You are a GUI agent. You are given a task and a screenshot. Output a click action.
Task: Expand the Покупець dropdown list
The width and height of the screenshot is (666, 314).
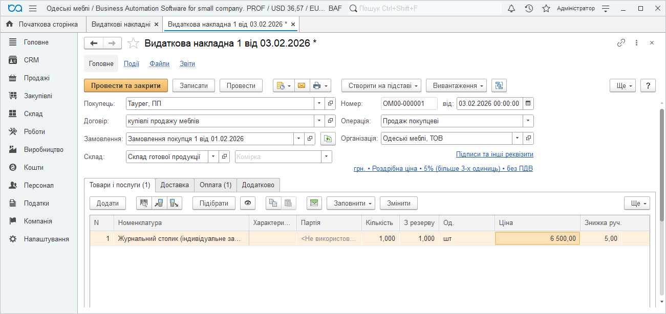click(319, 103)
